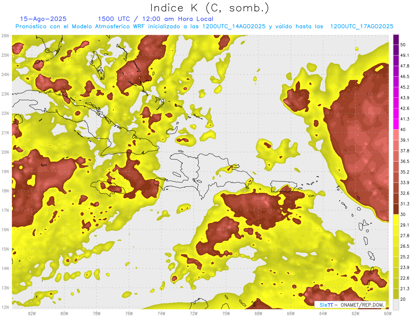
Task: Click the WRF model forecast description line
Action: click(204, 26)
